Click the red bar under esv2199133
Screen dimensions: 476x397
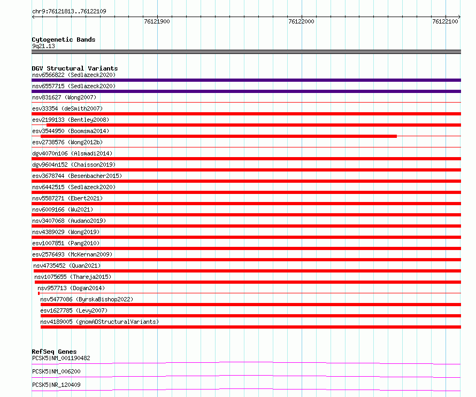[x=254, y=125]
